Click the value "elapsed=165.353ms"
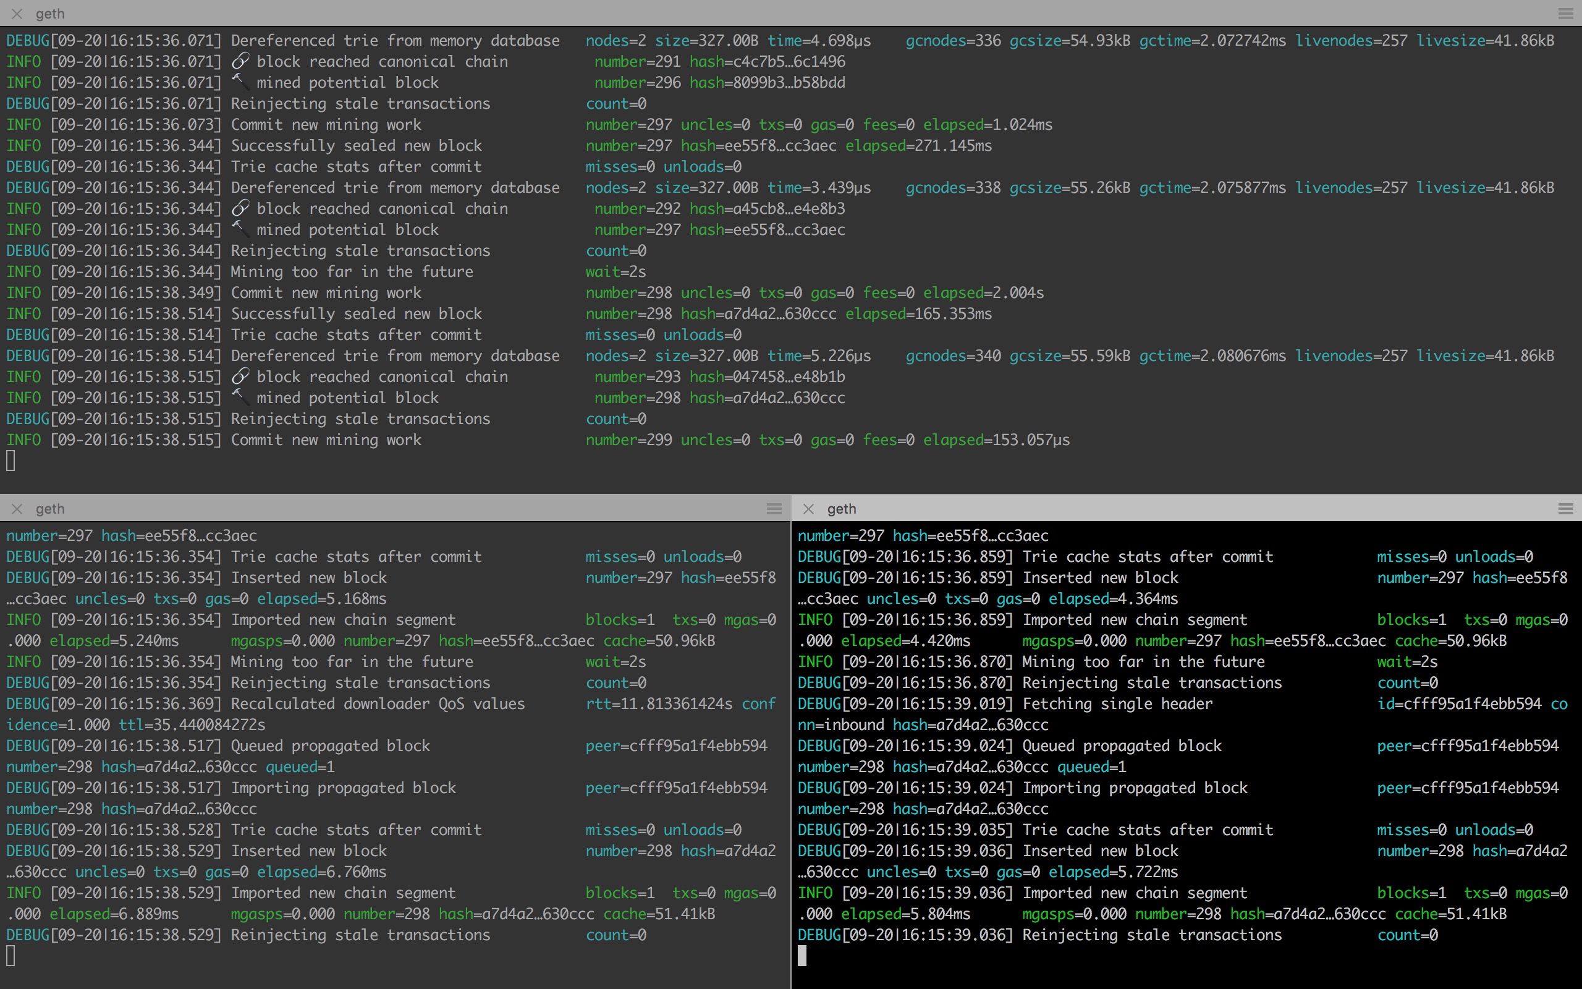 point(918,313)
